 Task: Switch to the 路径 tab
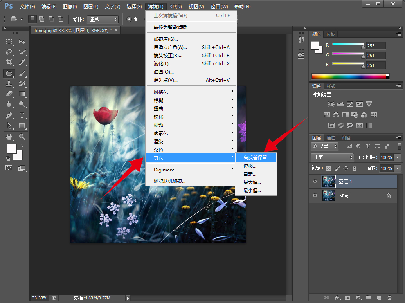[x=346, y=138]
